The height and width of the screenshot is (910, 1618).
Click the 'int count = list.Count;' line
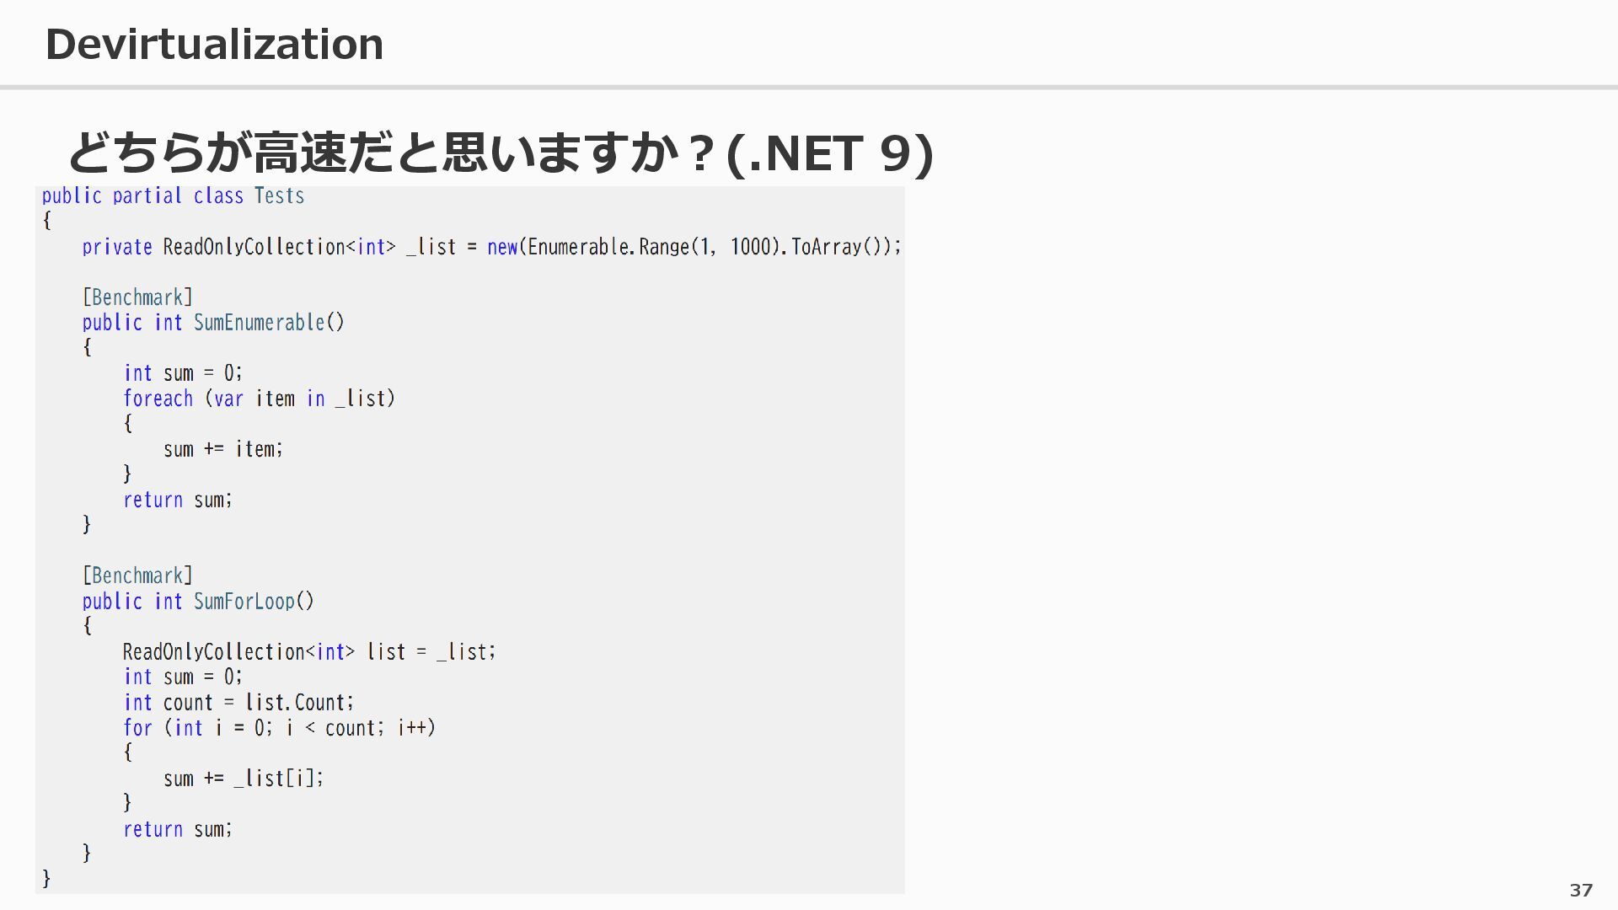click(x=238, y=702)
